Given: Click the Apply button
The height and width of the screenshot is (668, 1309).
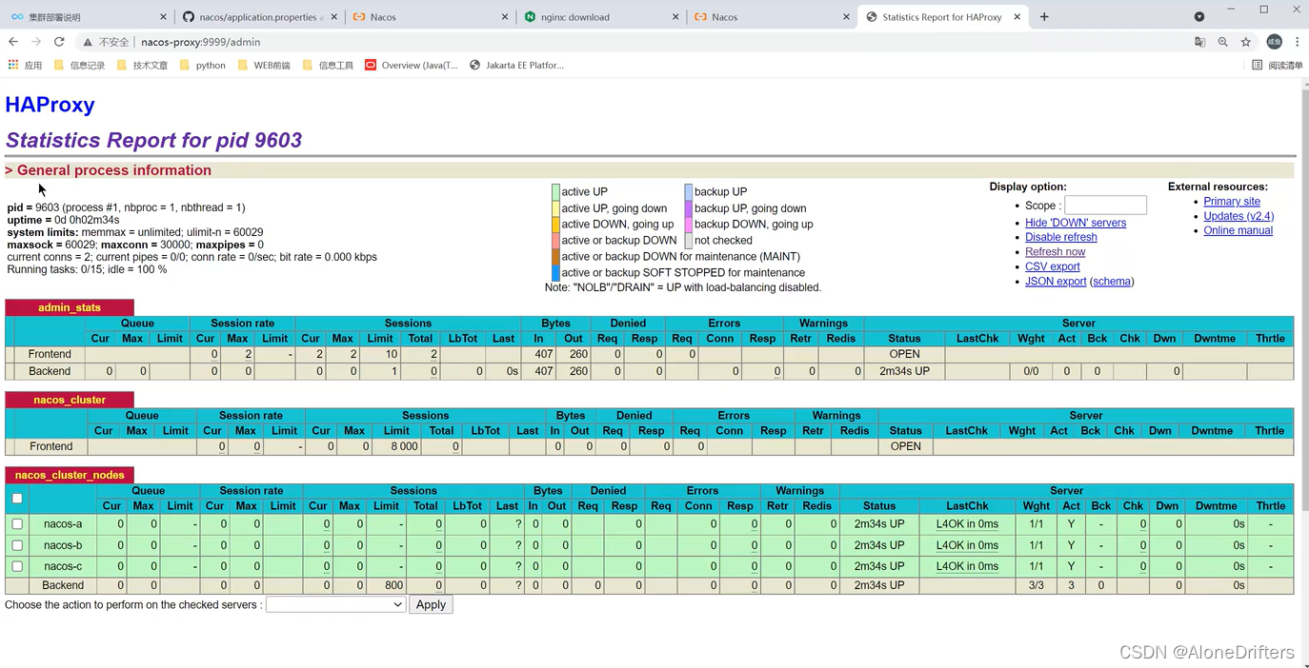Looking at the screenshot, I should (431, 604).
